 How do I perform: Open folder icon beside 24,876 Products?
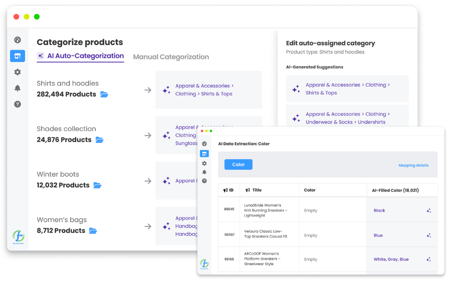(x=100, y=140)
